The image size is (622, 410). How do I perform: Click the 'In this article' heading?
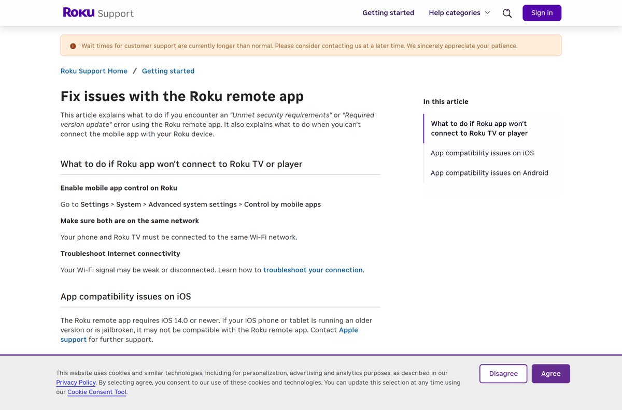[446, 101]
